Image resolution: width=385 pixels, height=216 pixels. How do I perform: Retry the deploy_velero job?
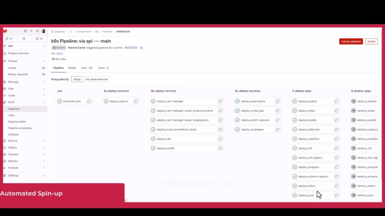336,186
